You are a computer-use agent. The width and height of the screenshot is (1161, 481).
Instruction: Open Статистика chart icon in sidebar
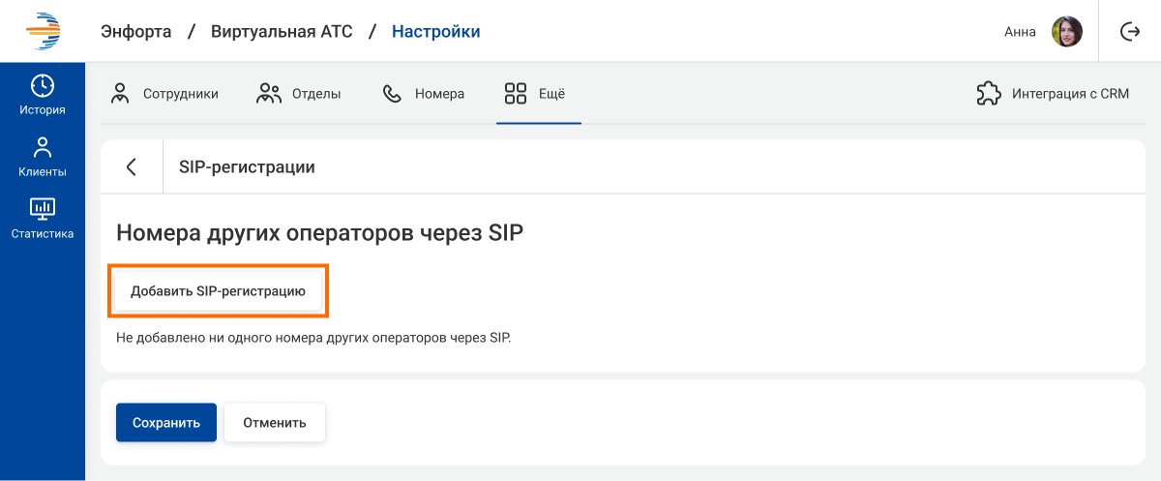click(x=43, y=208)
